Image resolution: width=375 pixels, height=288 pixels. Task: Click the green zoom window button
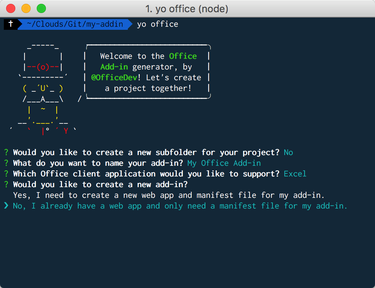point(41,8)
